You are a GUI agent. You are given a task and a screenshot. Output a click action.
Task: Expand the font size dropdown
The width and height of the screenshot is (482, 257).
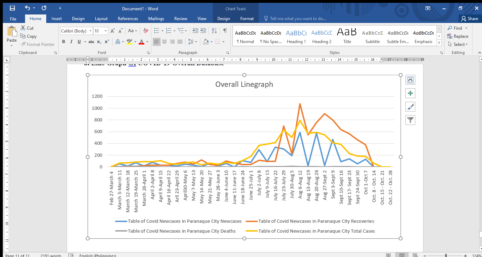(x=106, y=31)
